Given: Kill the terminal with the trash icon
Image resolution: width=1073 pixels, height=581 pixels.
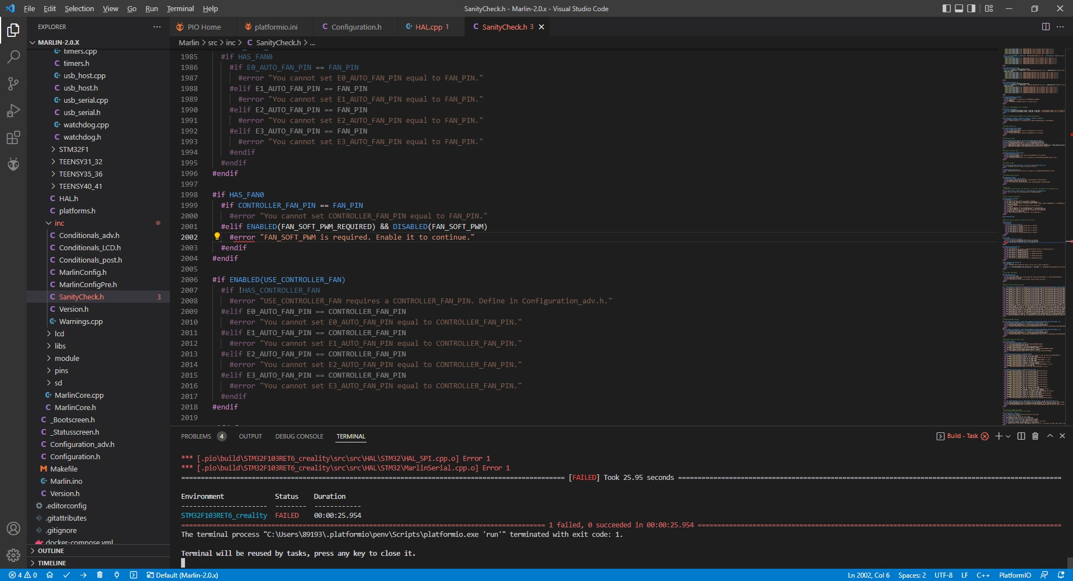Looking at the screenshot, I should pyautogui.click(x=1035, y=436).
